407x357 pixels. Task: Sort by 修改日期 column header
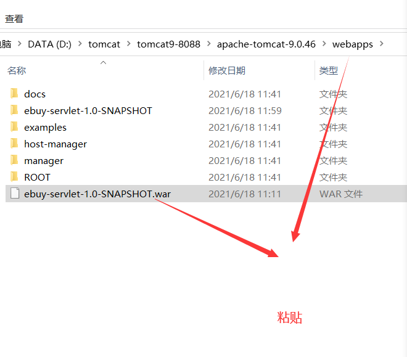pyautogui.click(x=227, y=70)
